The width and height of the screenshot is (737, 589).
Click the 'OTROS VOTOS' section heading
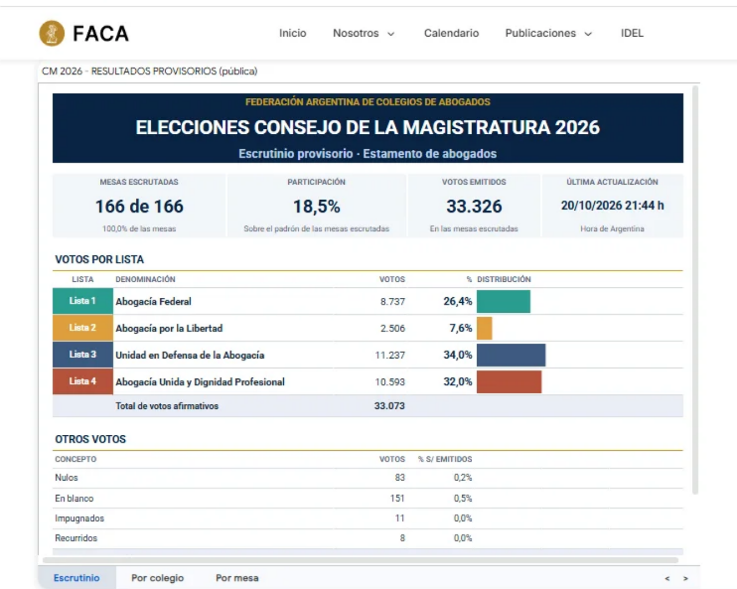point(90,439)
